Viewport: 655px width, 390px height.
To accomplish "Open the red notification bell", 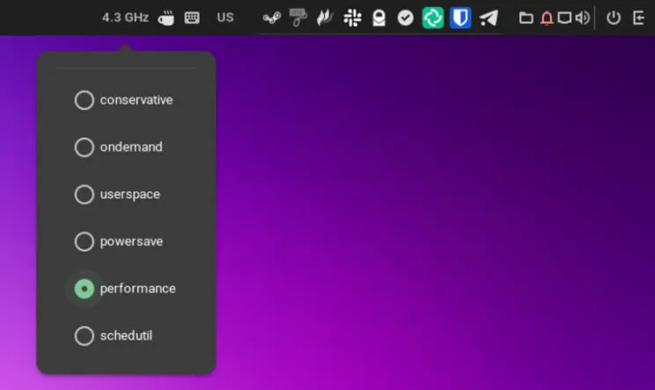I will [x=547, y=18].
